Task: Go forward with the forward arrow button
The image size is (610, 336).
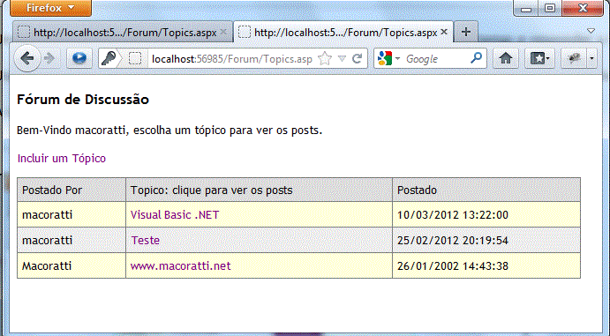Action: click(49, 59)
